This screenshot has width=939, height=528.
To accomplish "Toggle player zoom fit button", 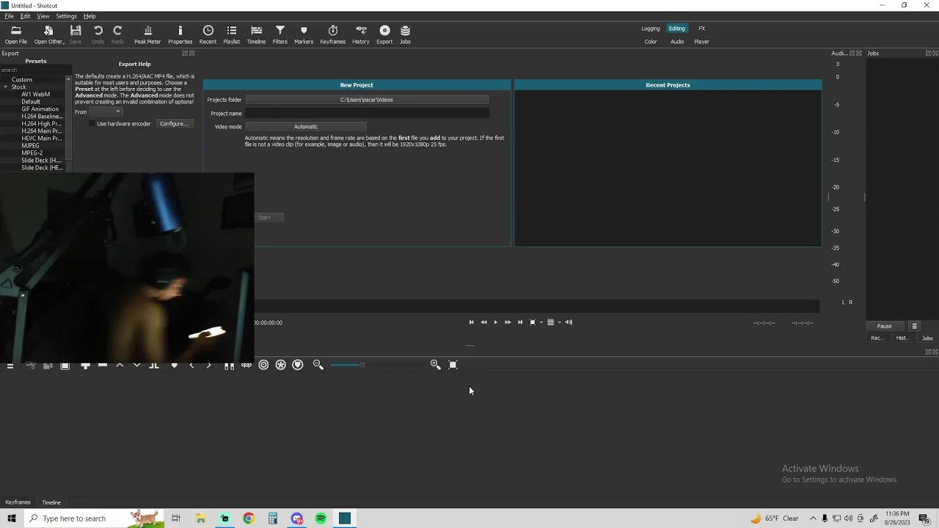I will [x=533, y=322].
